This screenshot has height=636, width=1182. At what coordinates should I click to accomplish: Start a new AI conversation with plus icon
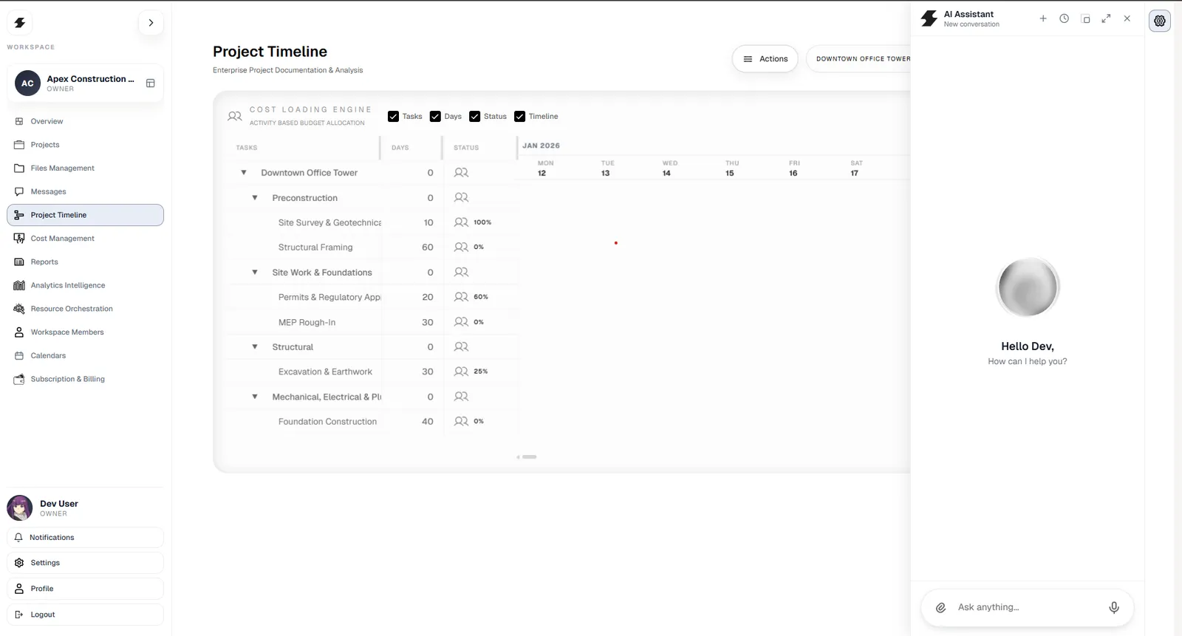click(1043, 18)
